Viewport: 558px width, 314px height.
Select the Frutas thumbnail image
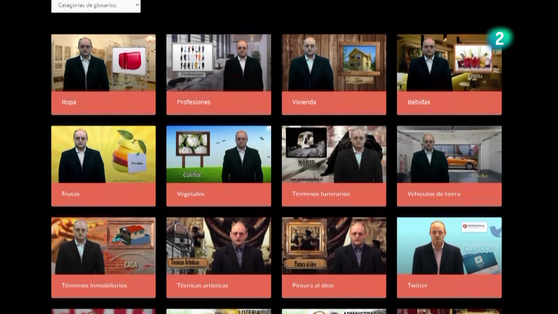coord(103,154)
